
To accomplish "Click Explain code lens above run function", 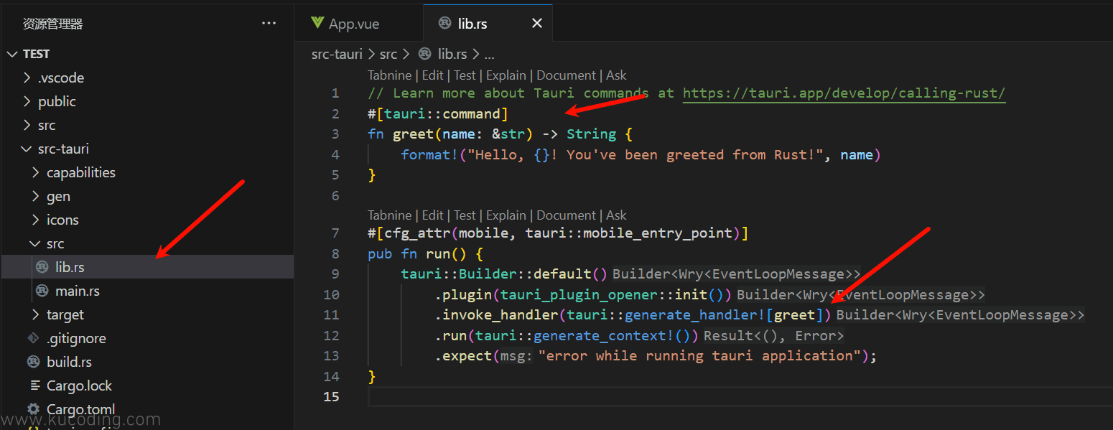I will tap(506, 215).
